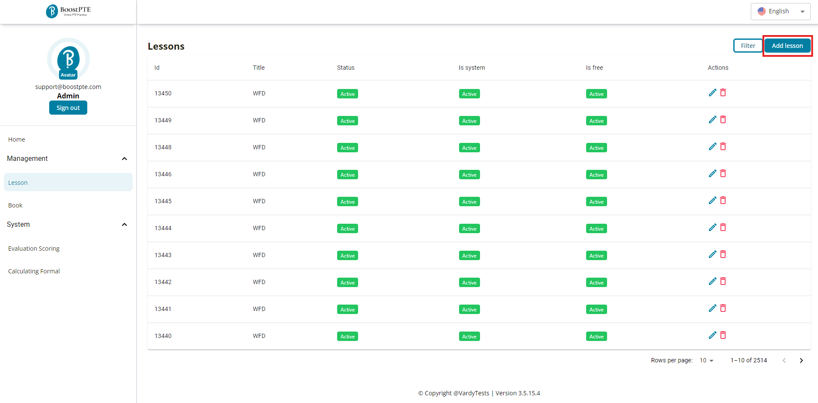The height and width of the screenshot is (403, 818).
Task: Collapse the Management section
Action: (124, 159)
